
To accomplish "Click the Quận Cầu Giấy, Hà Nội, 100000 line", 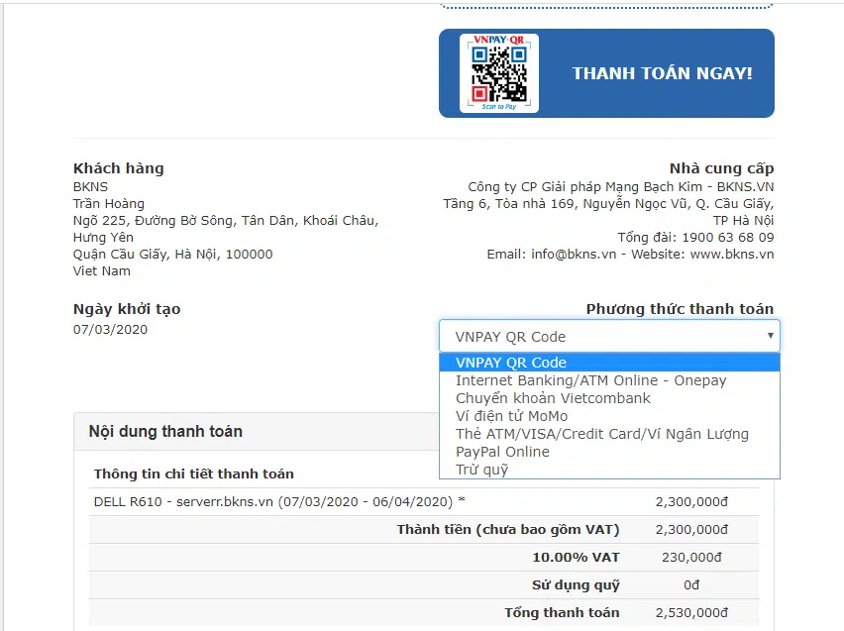I will coord(172,255).
